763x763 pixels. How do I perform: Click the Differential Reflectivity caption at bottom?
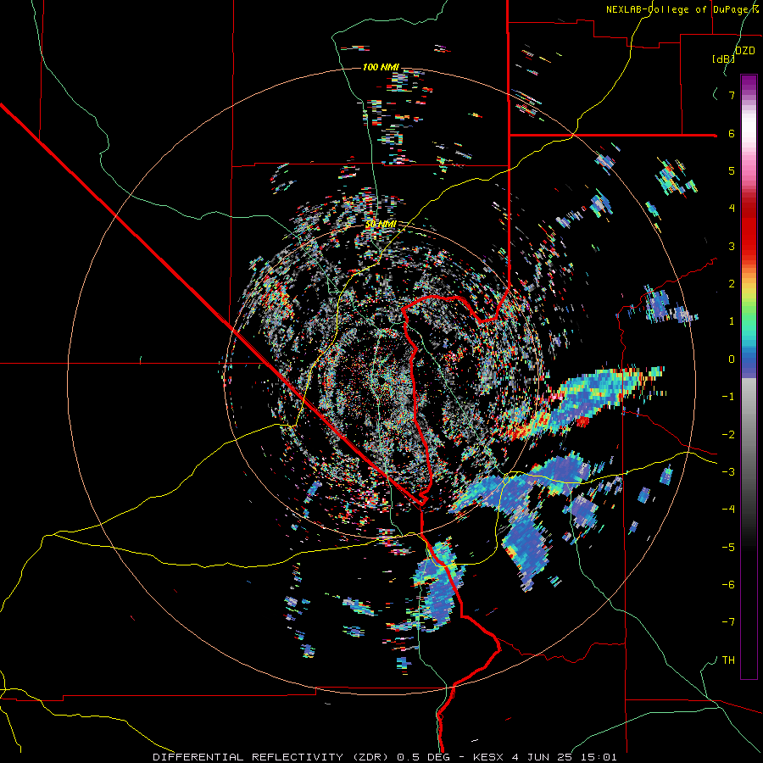[x=384, y=757]
